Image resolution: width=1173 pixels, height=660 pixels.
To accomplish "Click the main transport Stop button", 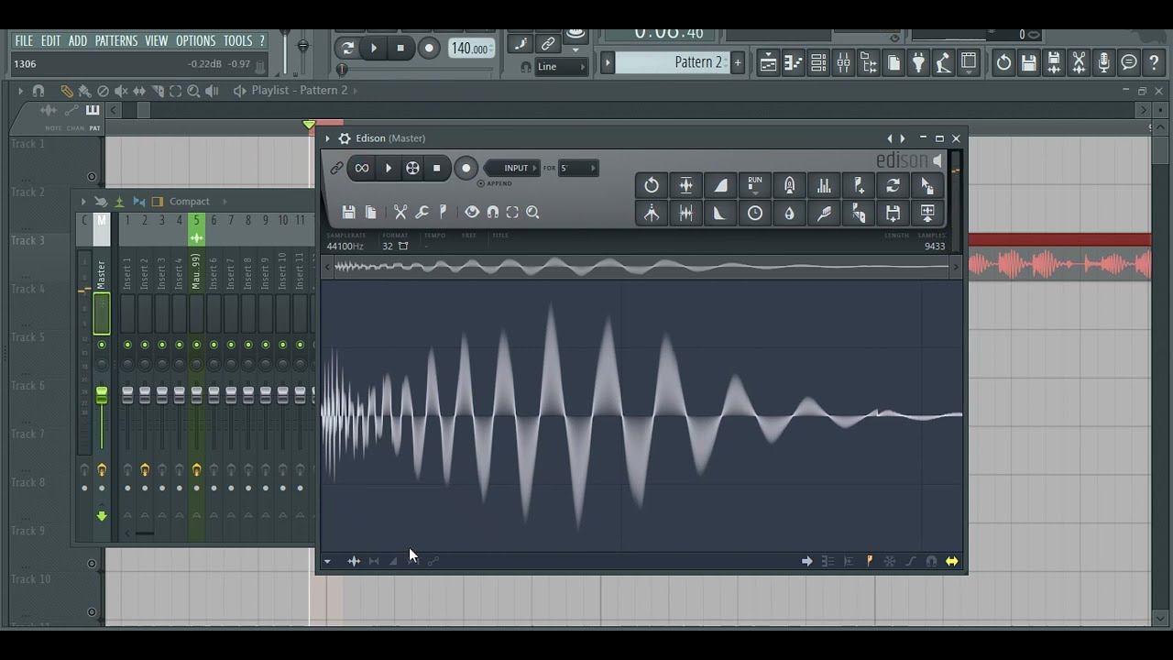I will pos(400,49).
